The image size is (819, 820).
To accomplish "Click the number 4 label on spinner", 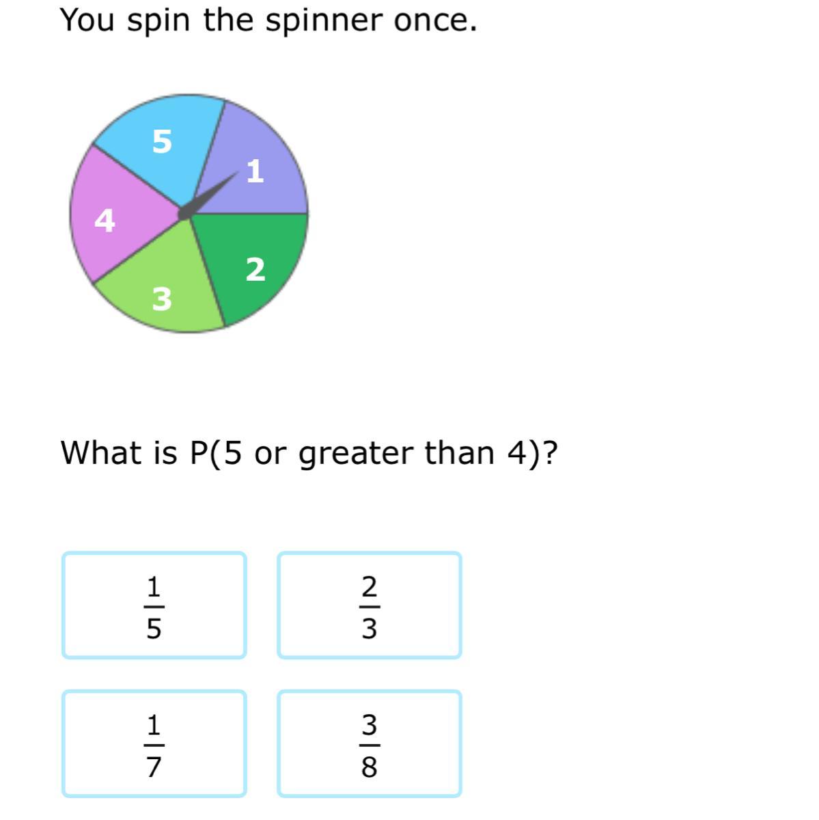I will pyautogui.click(x=105, y=220).
